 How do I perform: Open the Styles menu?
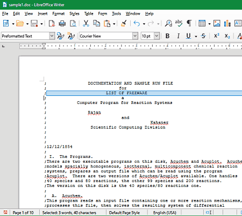coord(74,13)
